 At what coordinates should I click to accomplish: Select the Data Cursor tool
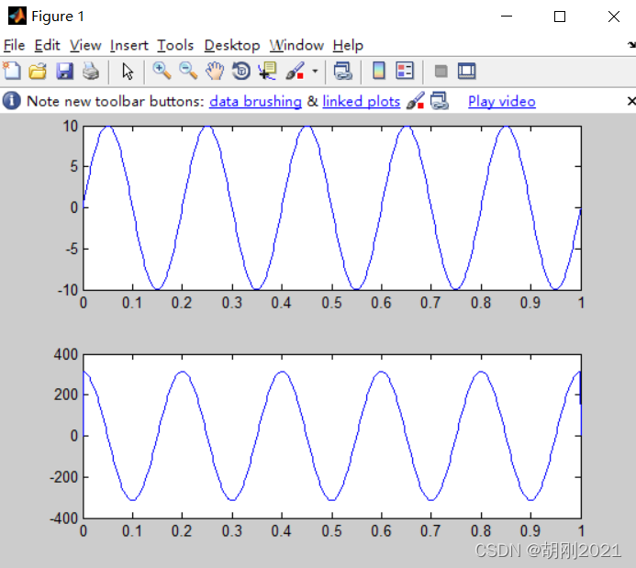[x=267, y=71]
